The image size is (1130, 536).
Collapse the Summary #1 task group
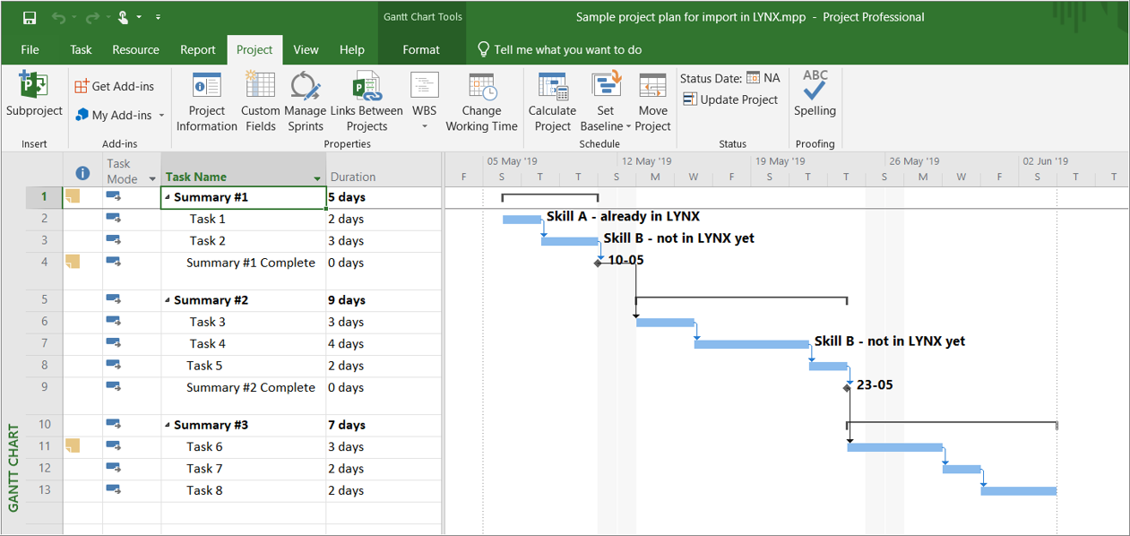pos(168,198)
